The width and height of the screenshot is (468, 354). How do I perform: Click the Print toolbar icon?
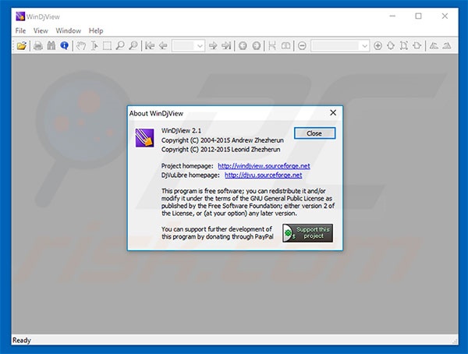point(38,46)
